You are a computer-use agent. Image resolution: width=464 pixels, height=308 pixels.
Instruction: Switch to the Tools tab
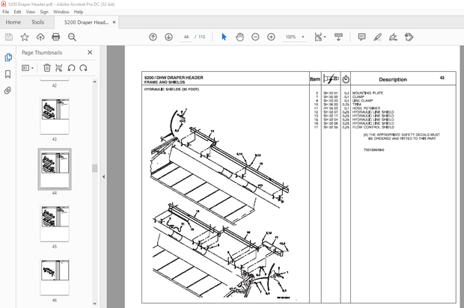(37, 22)
